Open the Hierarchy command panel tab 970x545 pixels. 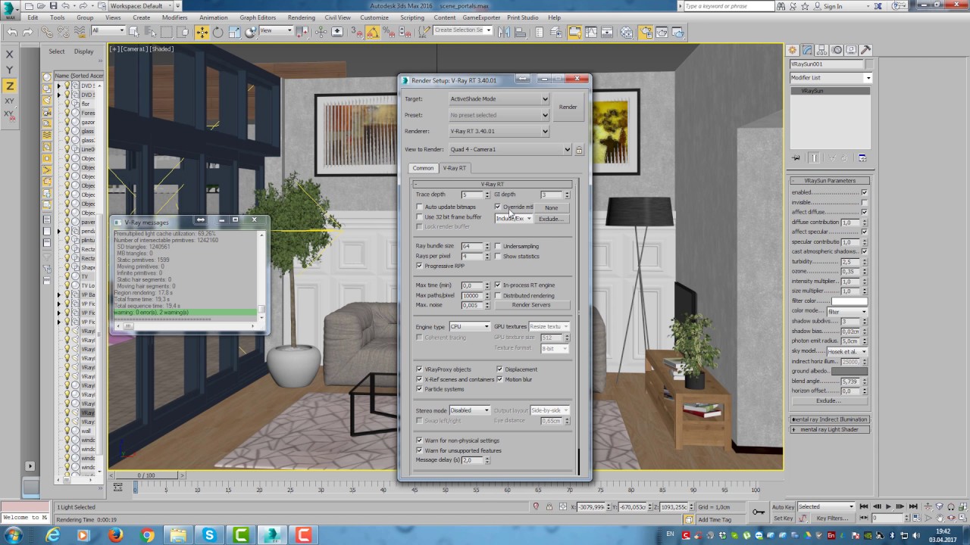point(822,50)
